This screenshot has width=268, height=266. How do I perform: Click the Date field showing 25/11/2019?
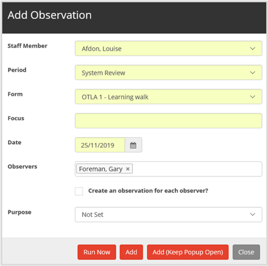[100, 145]
